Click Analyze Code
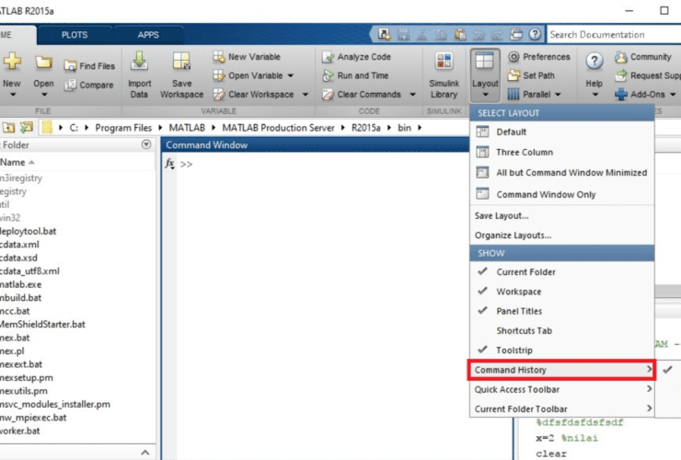Viewport: 681px width, 460px height. coord(356,57)
